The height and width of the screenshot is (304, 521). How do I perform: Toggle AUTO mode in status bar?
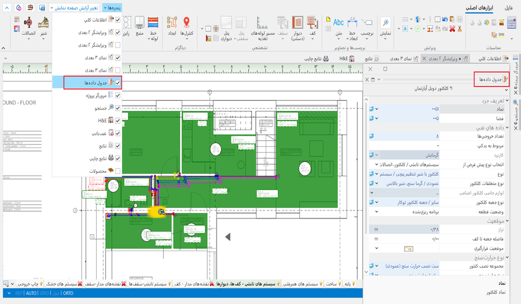(x=31, y=294)
